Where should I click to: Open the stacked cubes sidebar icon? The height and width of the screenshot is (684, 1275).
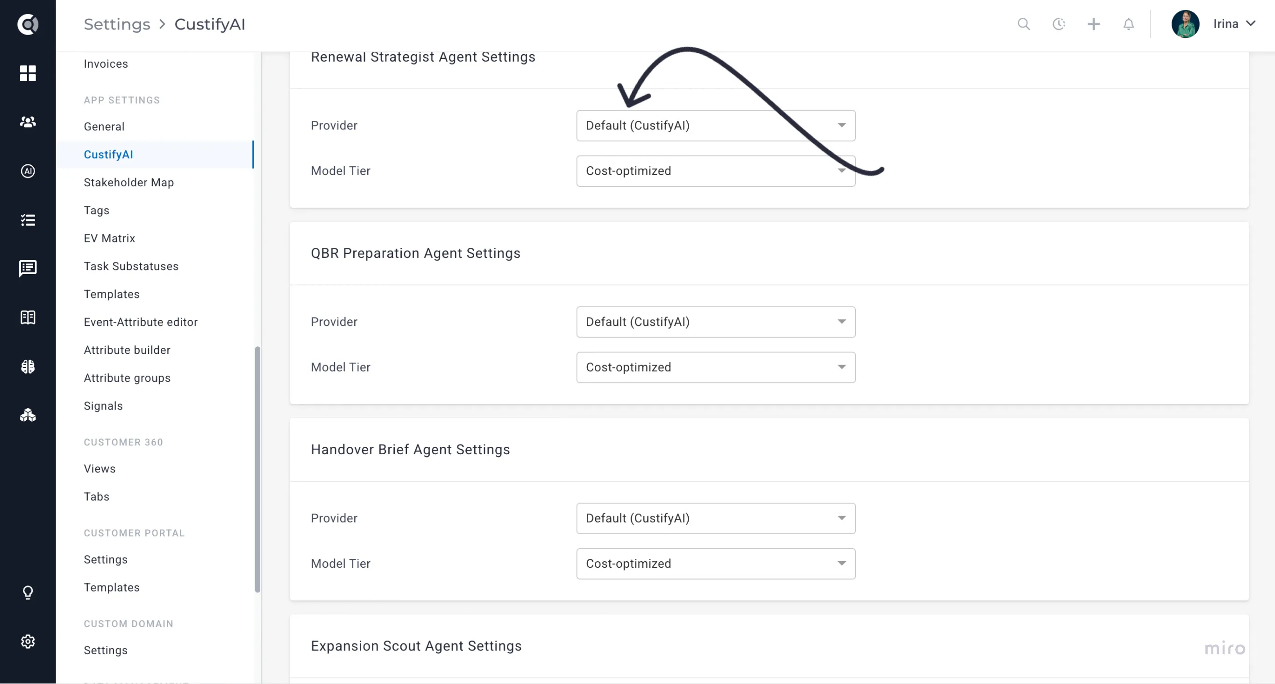tap(28, 415)
